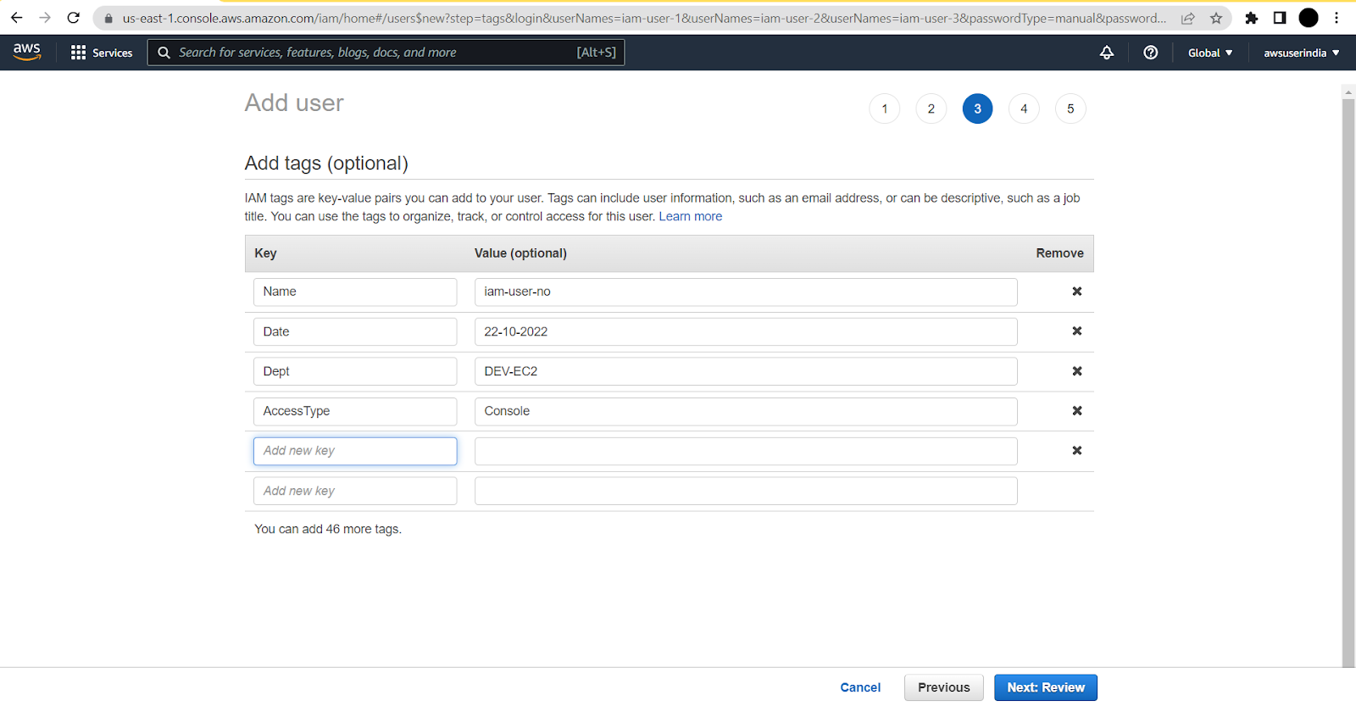The width and height of the screenshot is (1356, 706).
Task: Edit the iam-user-no value field
Action: [x=746, y=292]
